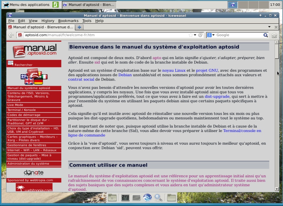
Task: Choose the German flag language
Action: pyautogui.click(x=38, y=81)
